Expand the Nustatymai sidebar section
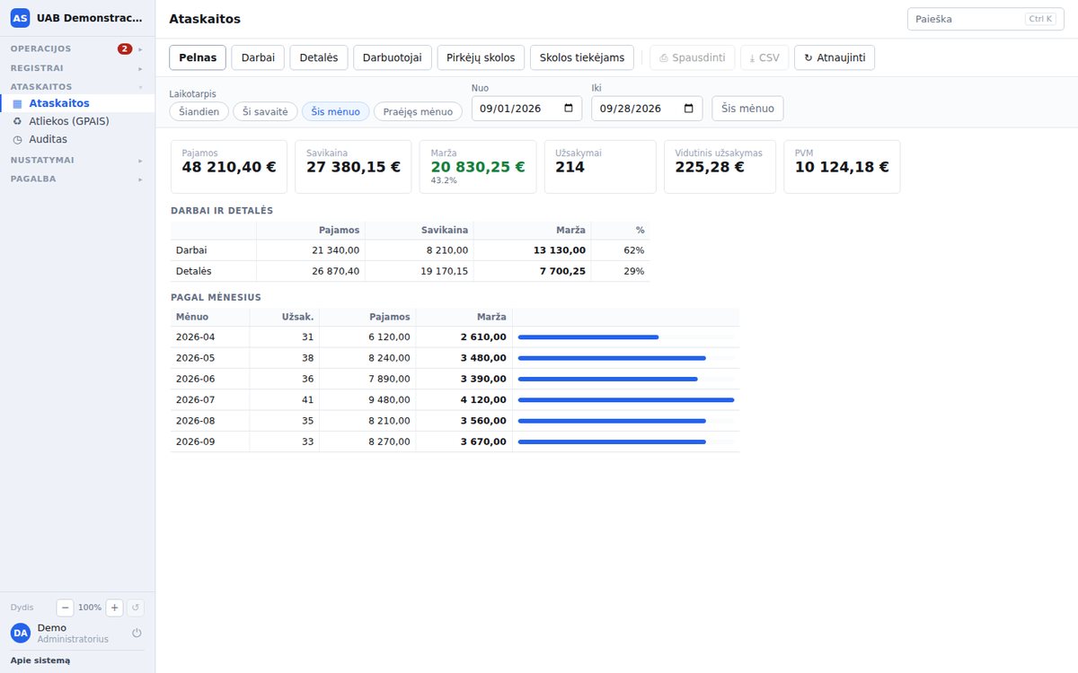This screenshot has width=1078, height=673. (77, 160)
